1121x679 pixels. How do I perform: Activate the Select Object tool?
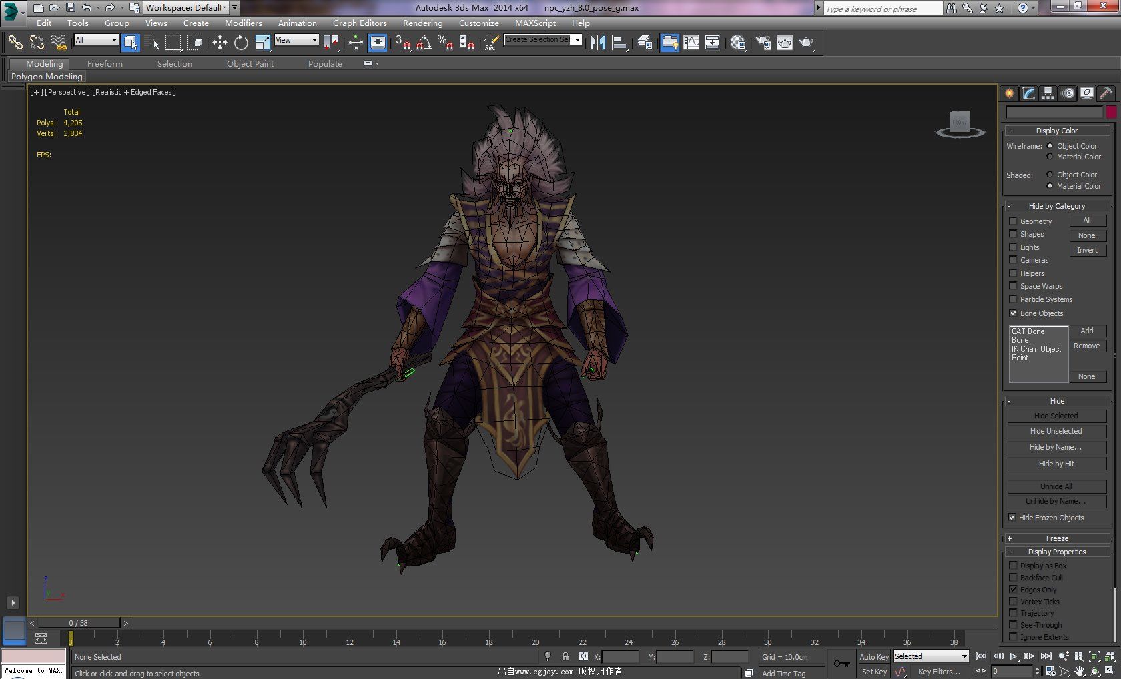(x=131, y=43)
